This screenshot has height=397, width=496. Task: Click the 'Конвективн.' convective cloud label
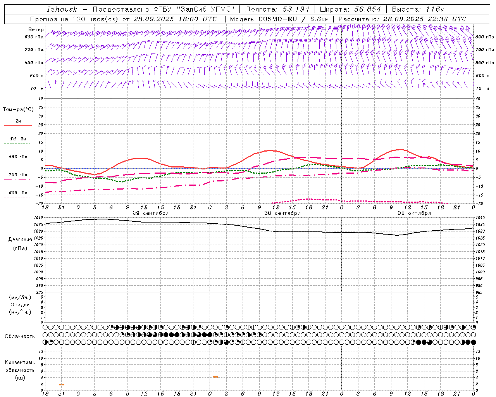click(20, 362)
